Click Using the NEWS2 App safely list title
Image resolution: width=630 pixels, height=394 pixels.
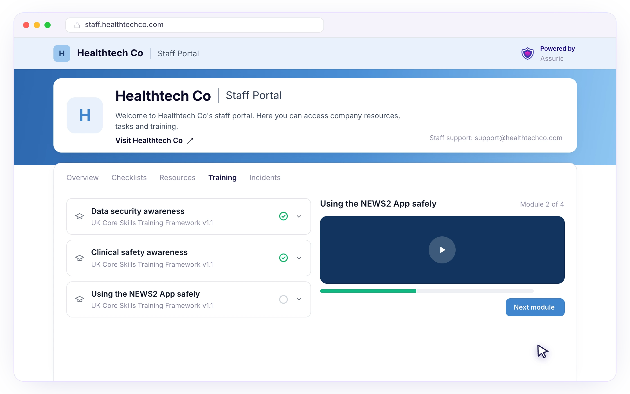coord(145,294)
